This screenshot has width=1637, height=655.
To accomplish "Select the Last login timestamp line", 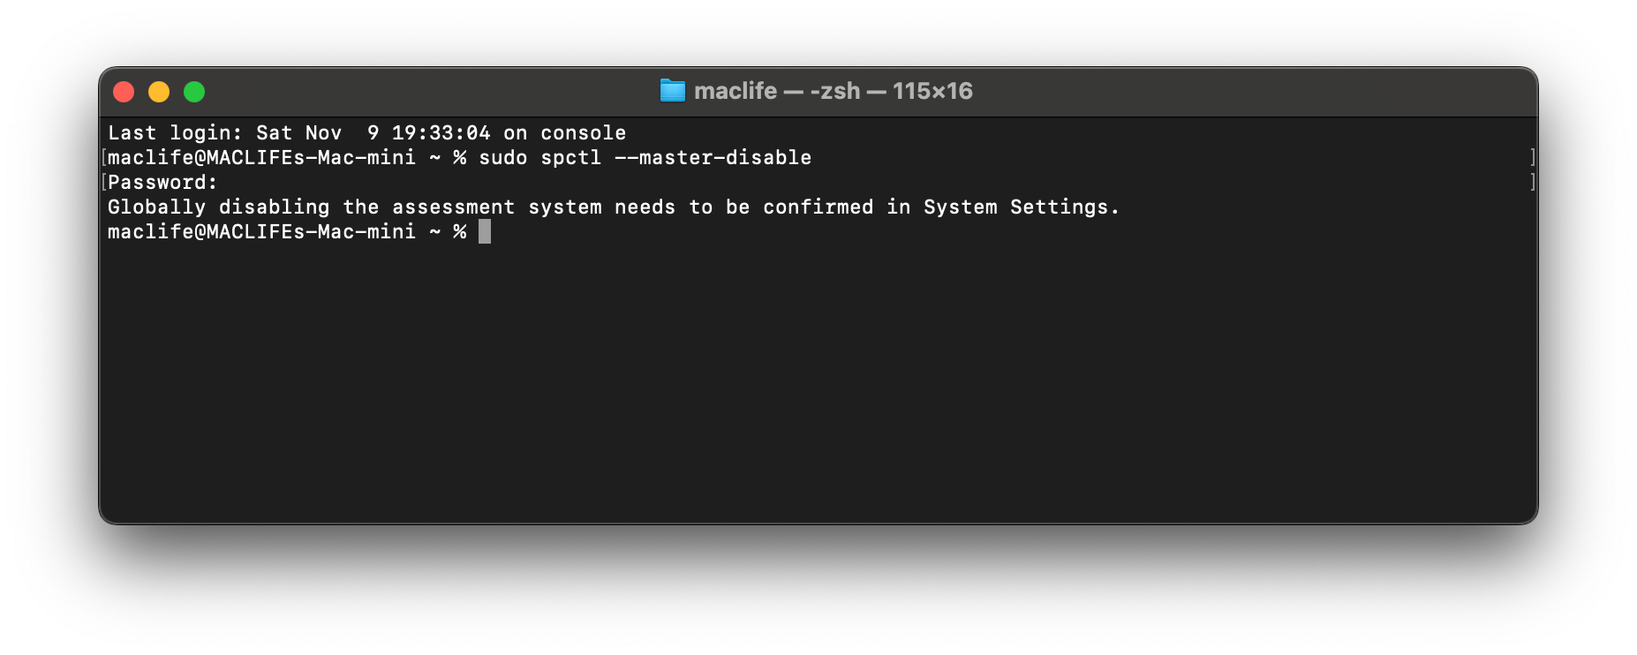I will click(366, 132).
